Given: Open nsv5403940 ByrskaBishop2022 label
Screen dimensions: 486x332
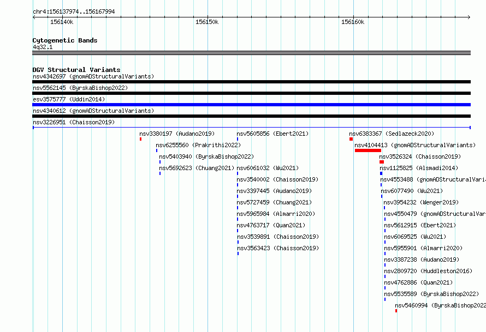Looking at the screenshot, I should (206, 156).
